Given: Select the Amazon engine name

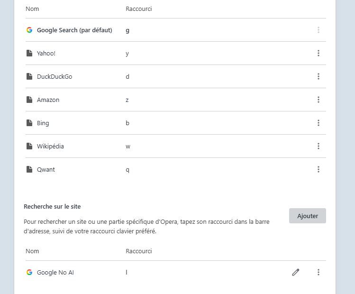Looking at the screenshot, I should point(48,100).
